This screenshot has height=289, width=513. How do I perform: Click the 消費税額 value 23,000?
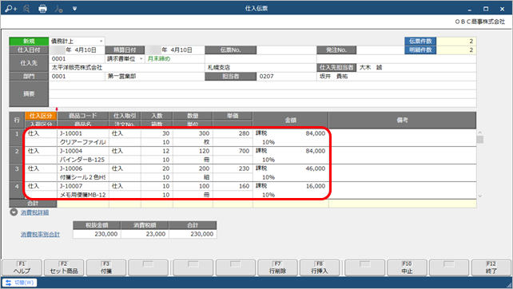(145, 234)
